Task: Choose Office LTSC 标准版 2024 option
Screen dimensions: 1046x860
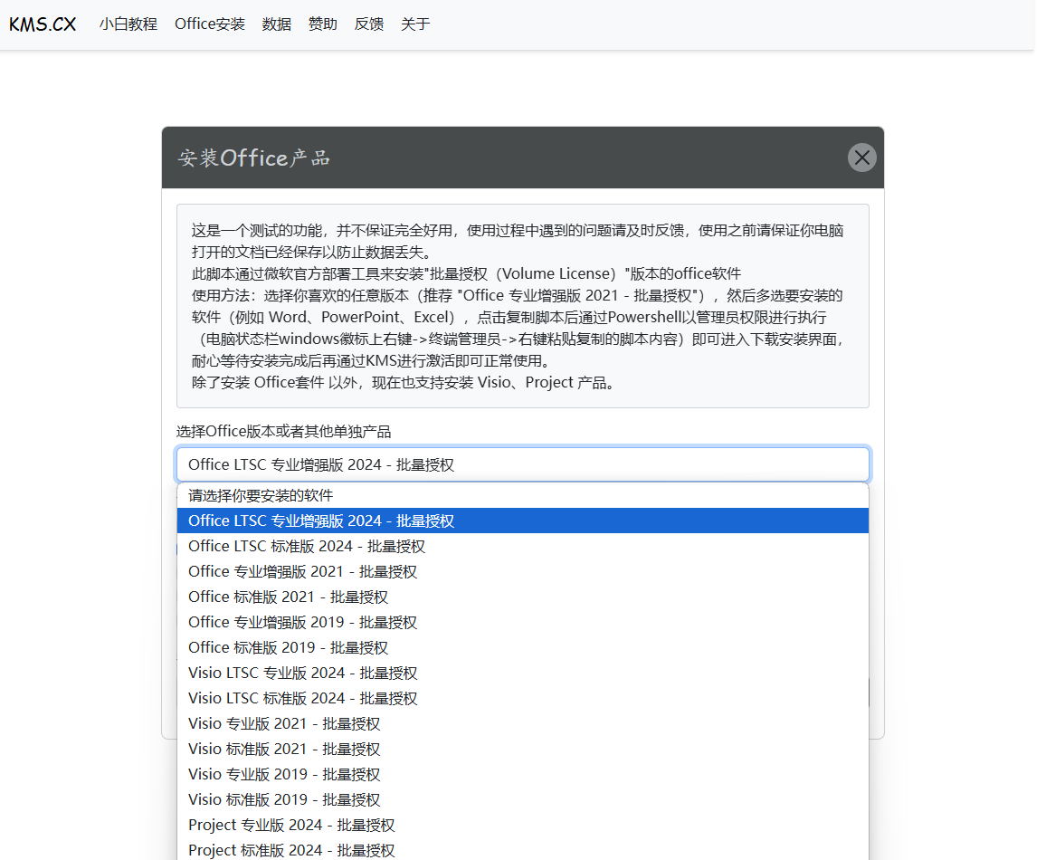Action: pyautogui.click(x=307, y=546)
